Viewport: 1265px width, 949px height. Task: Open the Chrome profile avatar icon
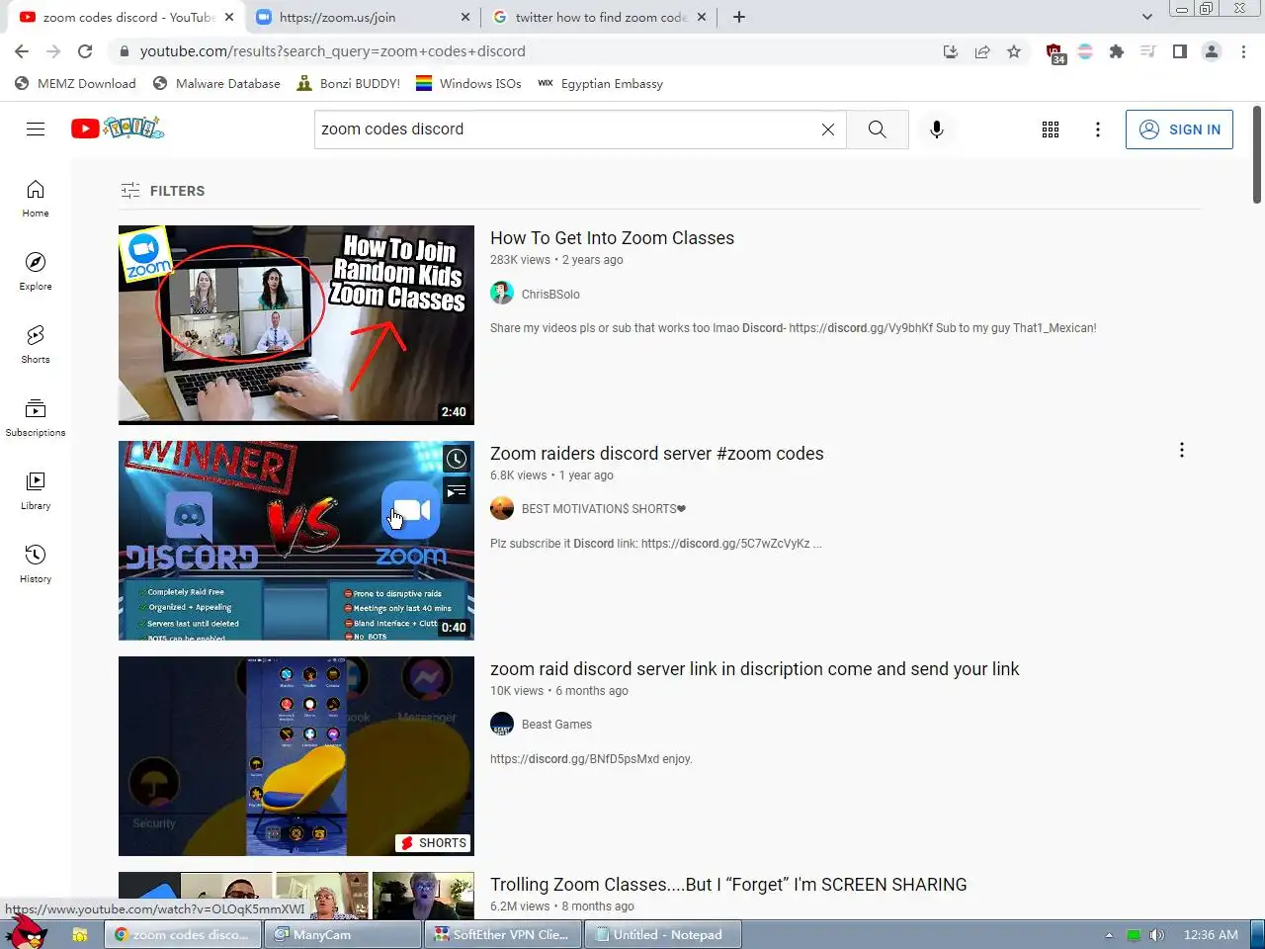(1212, 51)
